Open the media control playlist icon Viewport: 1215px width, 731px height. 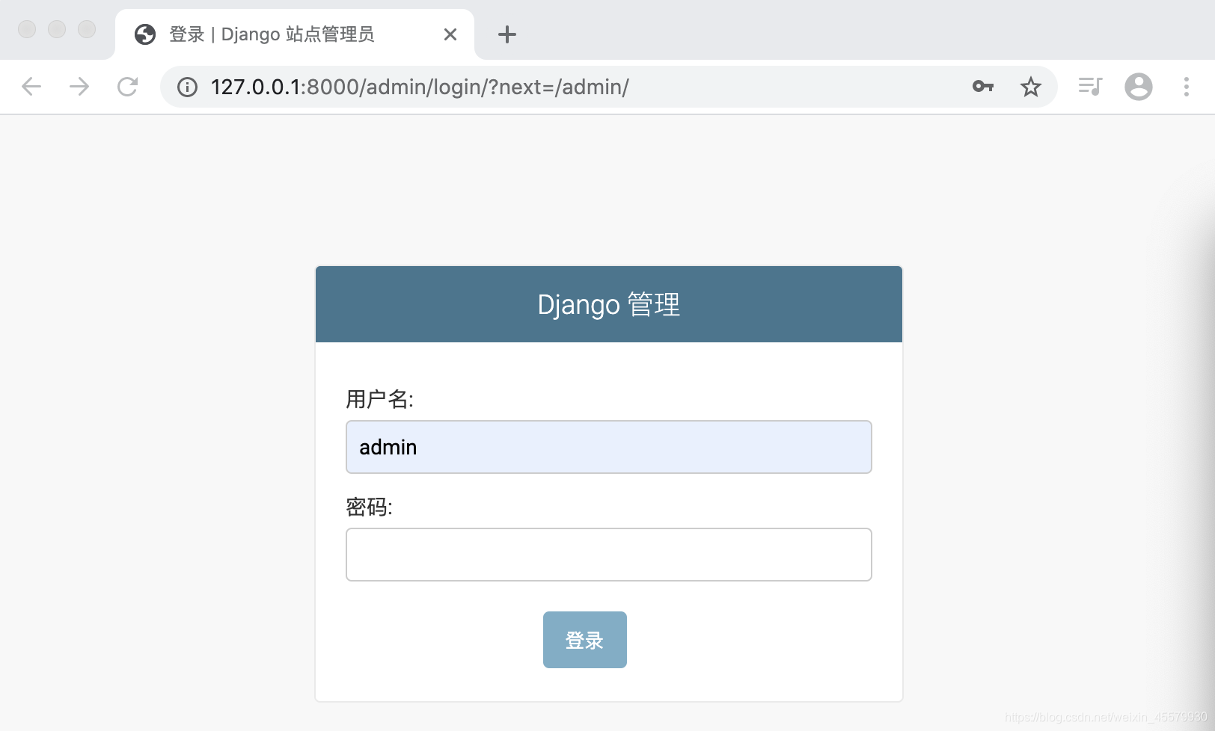point(1090,87)
